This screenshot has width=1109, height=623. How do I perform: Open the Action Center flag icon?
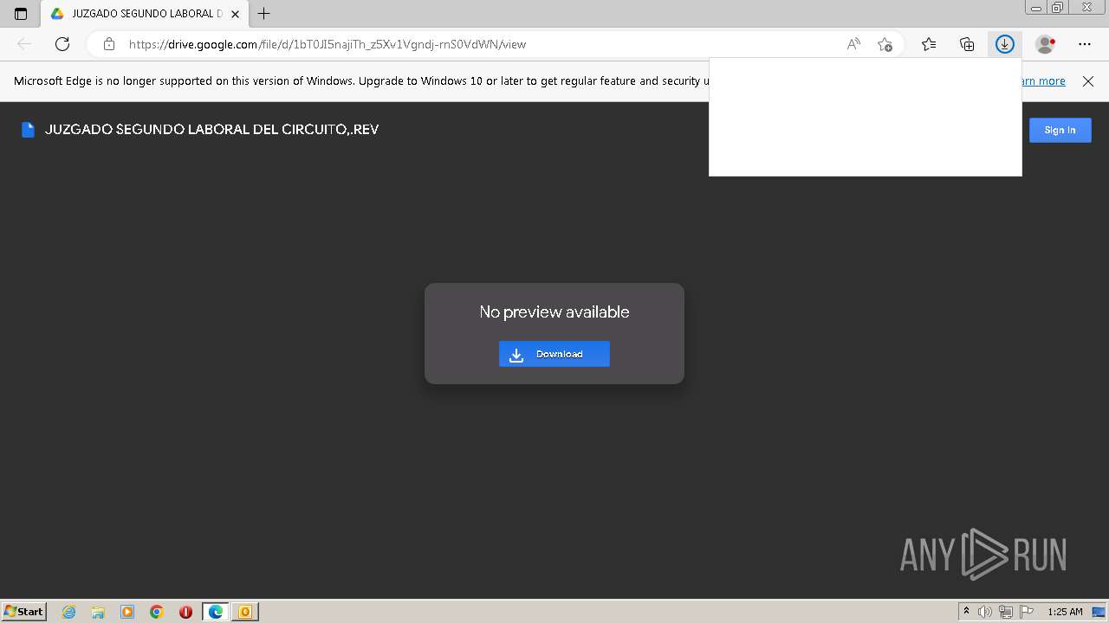pyautogui.click(x=1027, y=612)
